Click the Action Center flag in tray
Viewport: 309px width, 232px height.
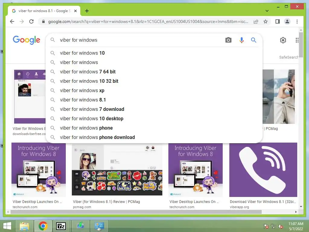[x=266, y=226]
